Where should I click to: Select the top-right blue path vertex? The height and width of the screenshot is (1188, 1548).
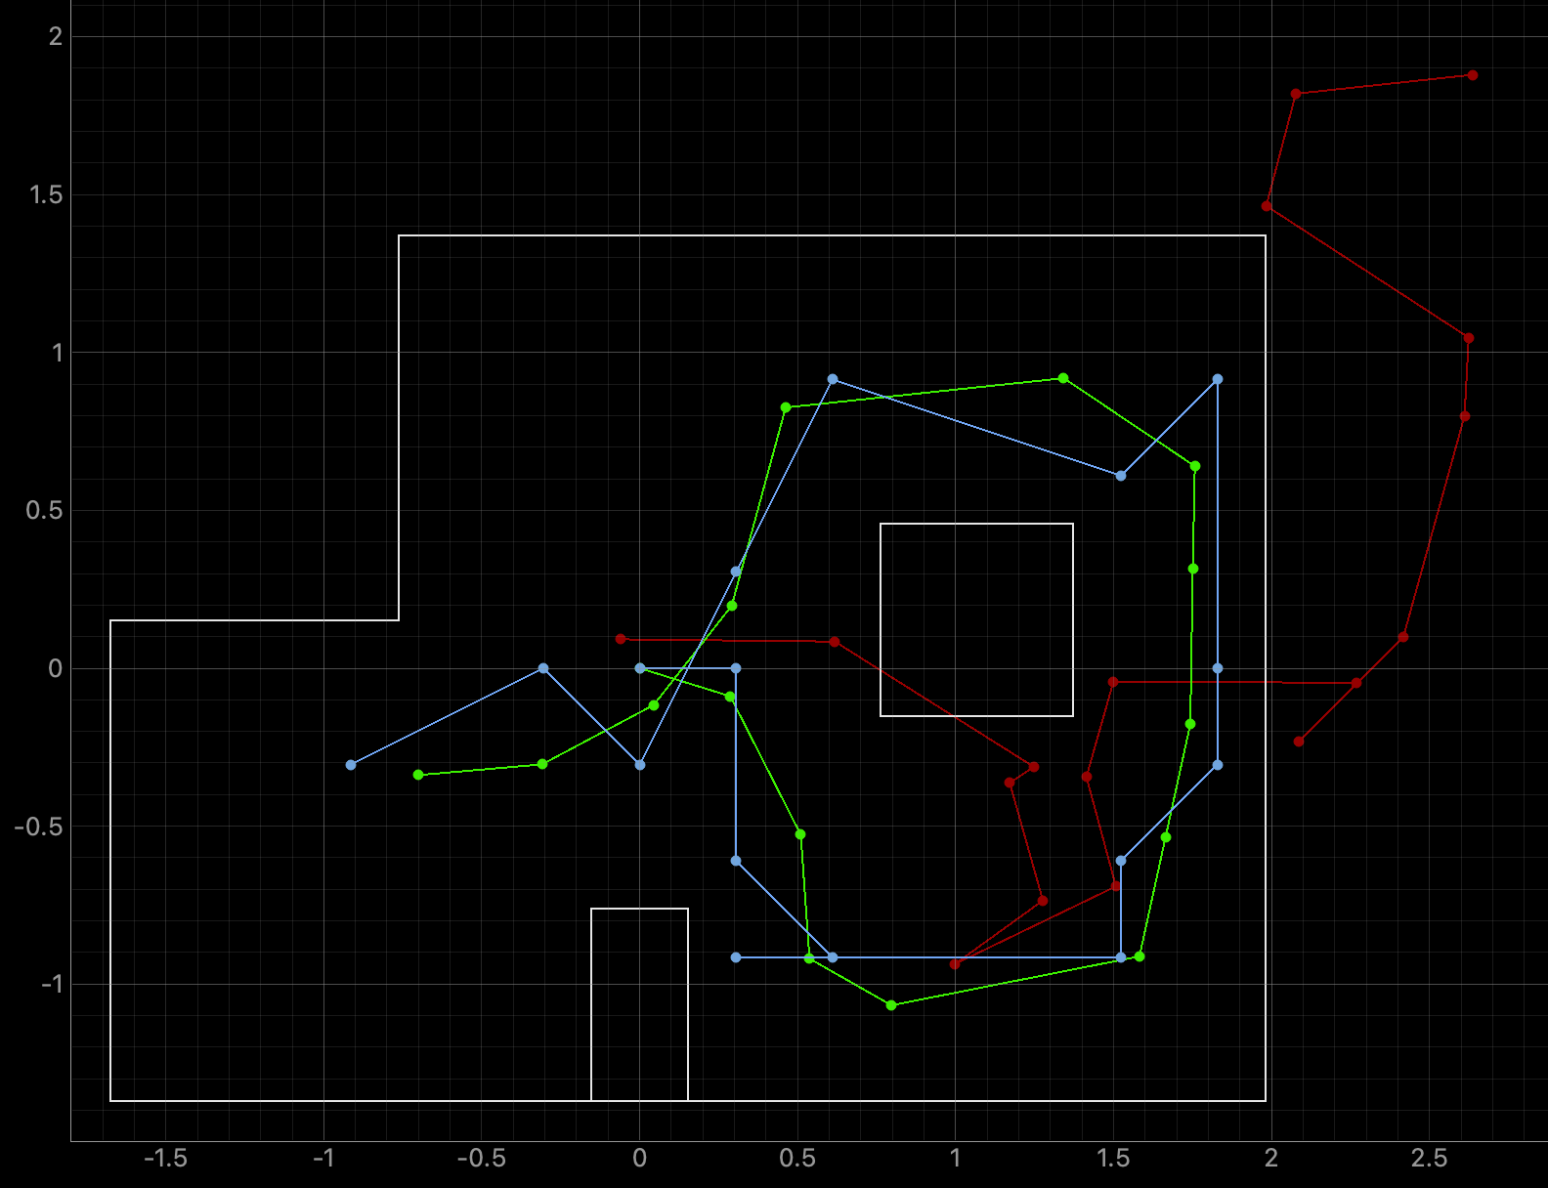(x=1217, y=379)
